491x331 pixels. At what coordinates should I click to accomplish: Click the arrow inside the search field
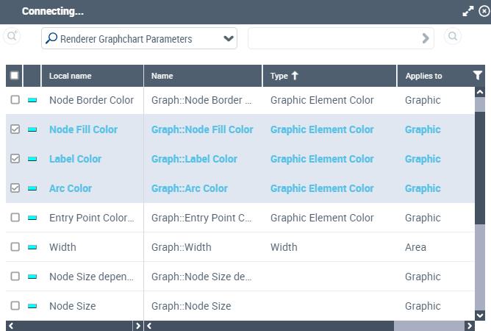coord(425,38)
